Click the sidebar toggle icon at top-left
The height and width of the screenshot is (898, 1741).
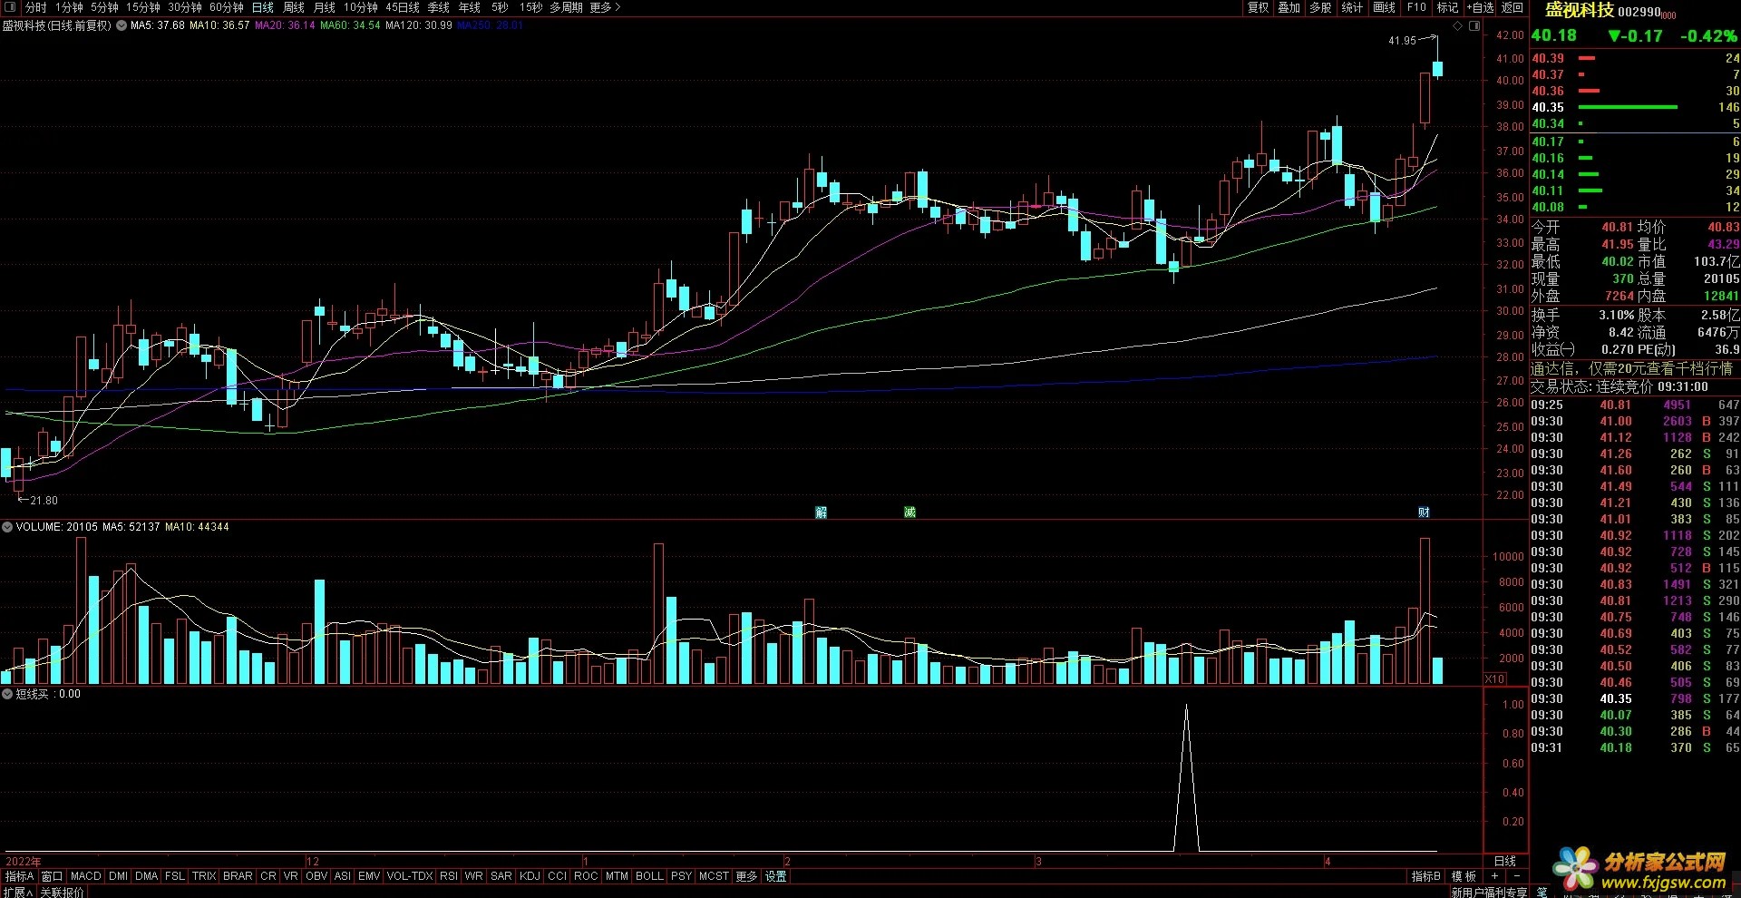(11, 7)
